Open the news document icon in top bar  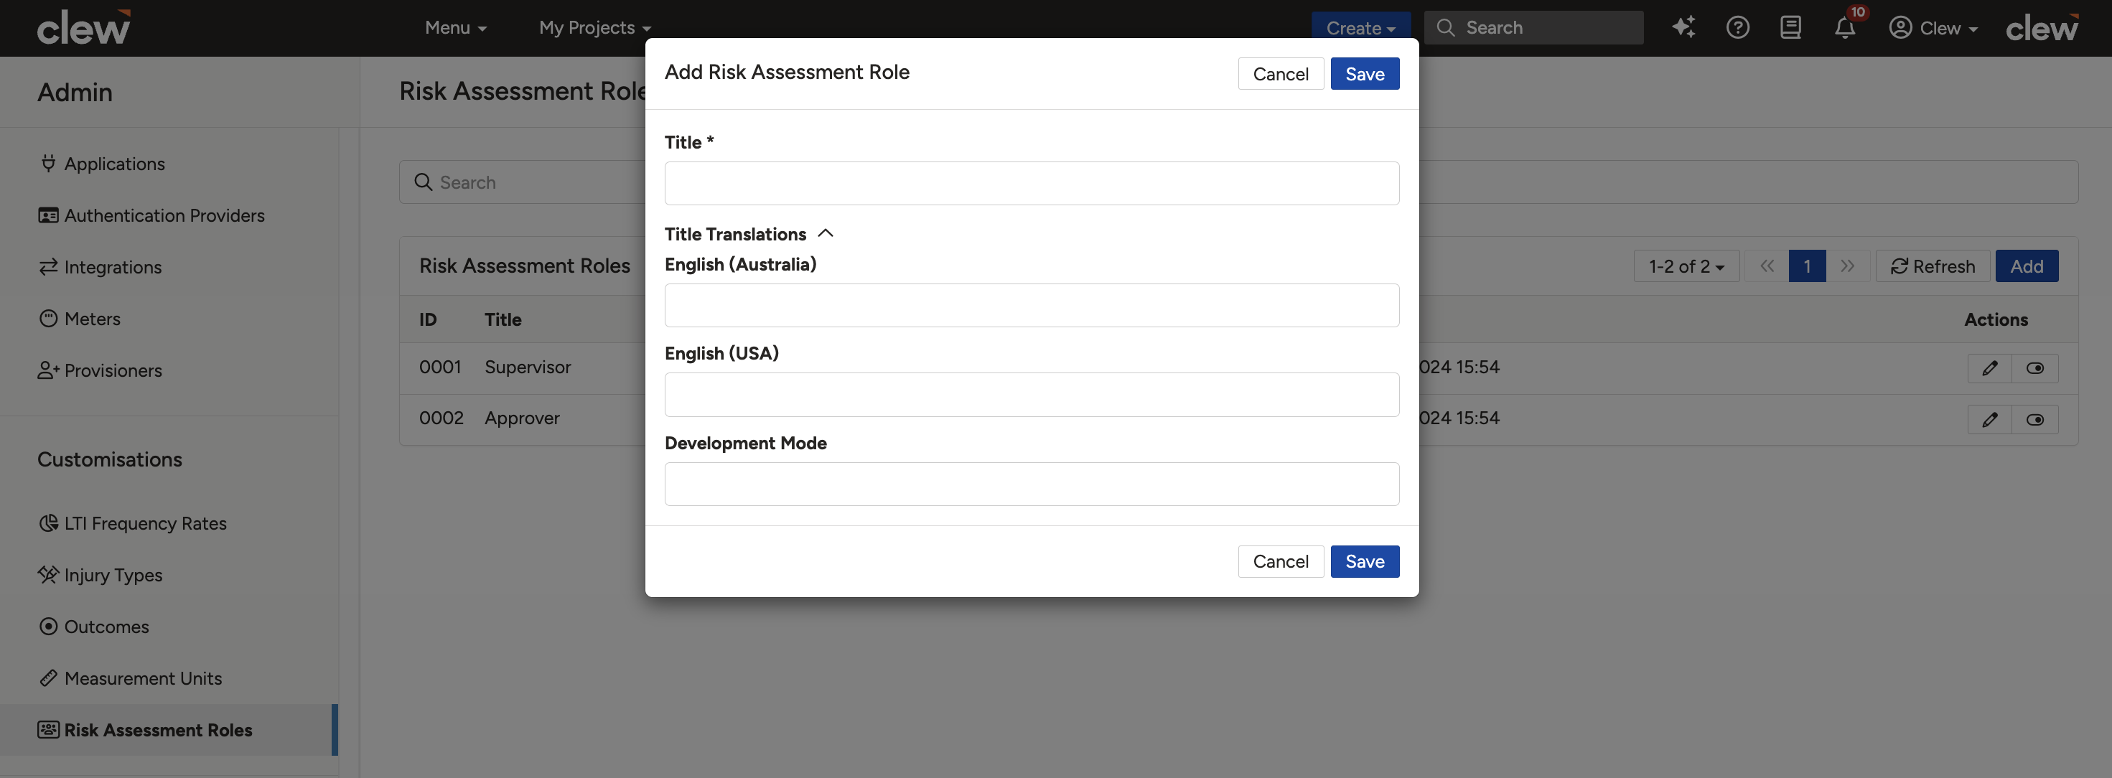pos(1790,27)
